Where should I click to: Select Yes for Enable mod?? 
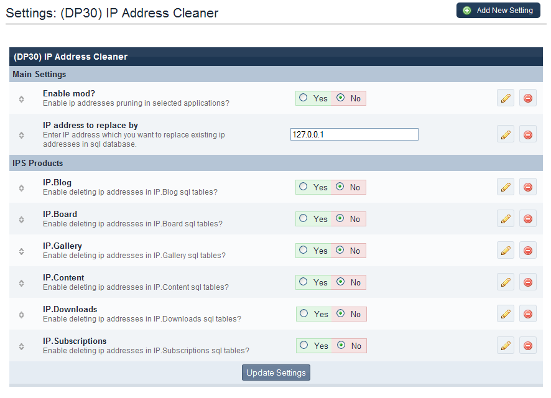pos(303,98)
